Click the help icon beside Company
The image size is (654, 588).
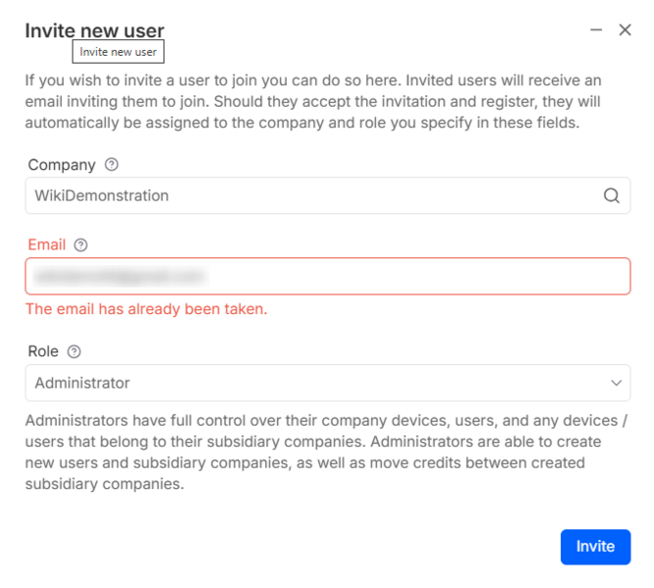point(111,165)
